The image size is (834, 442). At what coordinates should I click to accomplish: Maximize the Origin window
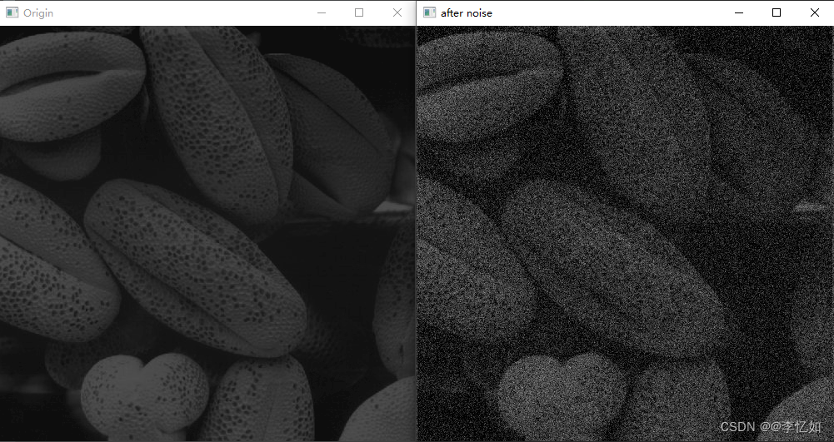point(359,12)
